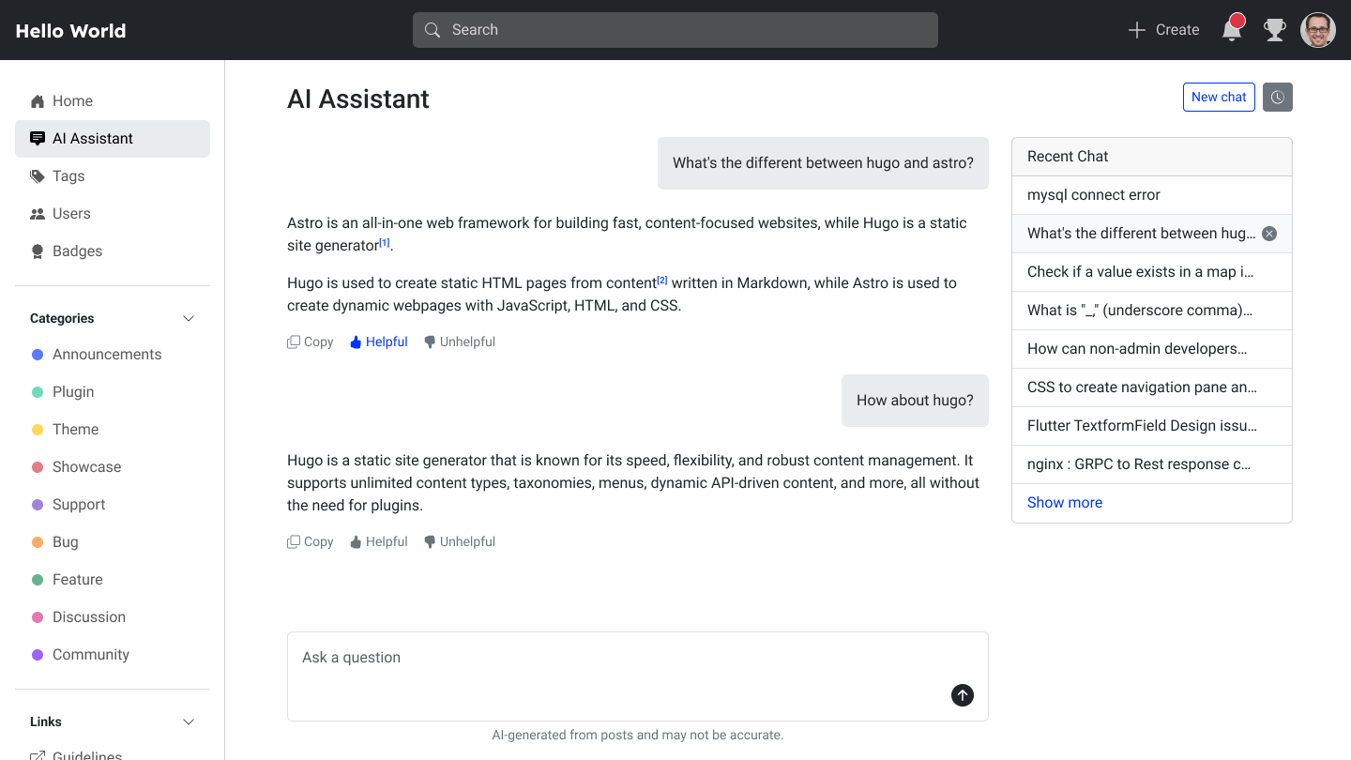
Task: Select the Users sidebar item
Action: coord(71,213)
